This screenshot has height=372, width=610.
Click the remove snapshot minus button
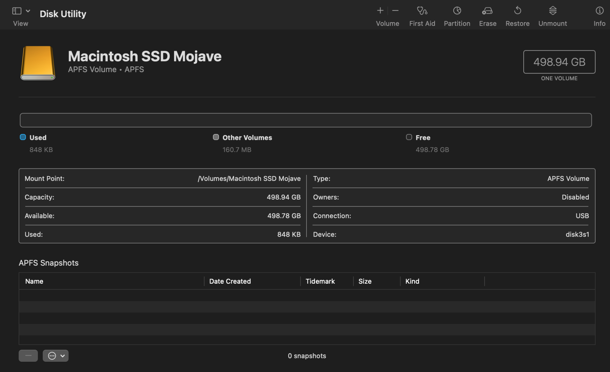[x=28, y=356]
